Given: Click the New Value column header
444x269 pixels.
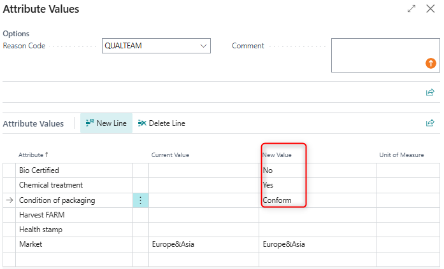Looking at the screenshot, I should (276, 155).
